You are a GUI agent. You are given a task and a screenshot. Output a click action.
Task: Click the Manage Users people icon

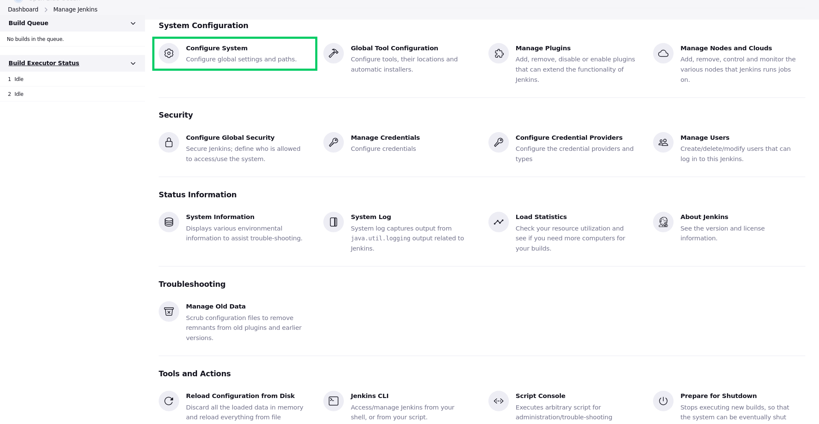point(663,142)
